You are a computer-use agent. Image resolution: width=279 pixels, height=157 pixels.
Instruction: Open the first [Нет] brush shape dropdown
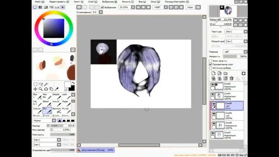coord(59,140)
